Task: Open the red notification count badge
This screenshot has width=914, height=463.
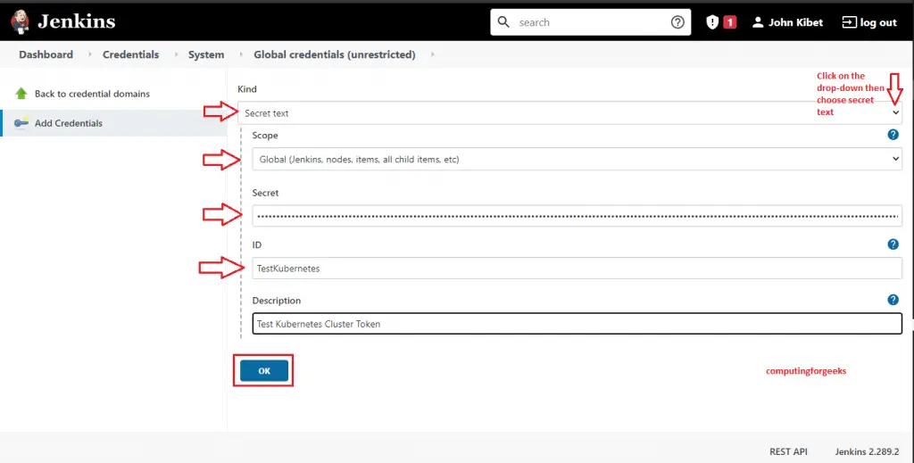Action: [730, 22]
